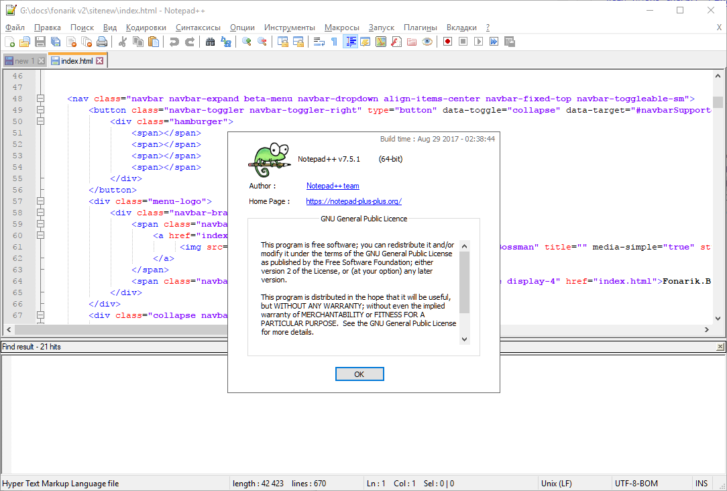Open the notepad-plus-plus.org home page link
This screenshot has width=727, height=491.
click(x=353, y=201)
